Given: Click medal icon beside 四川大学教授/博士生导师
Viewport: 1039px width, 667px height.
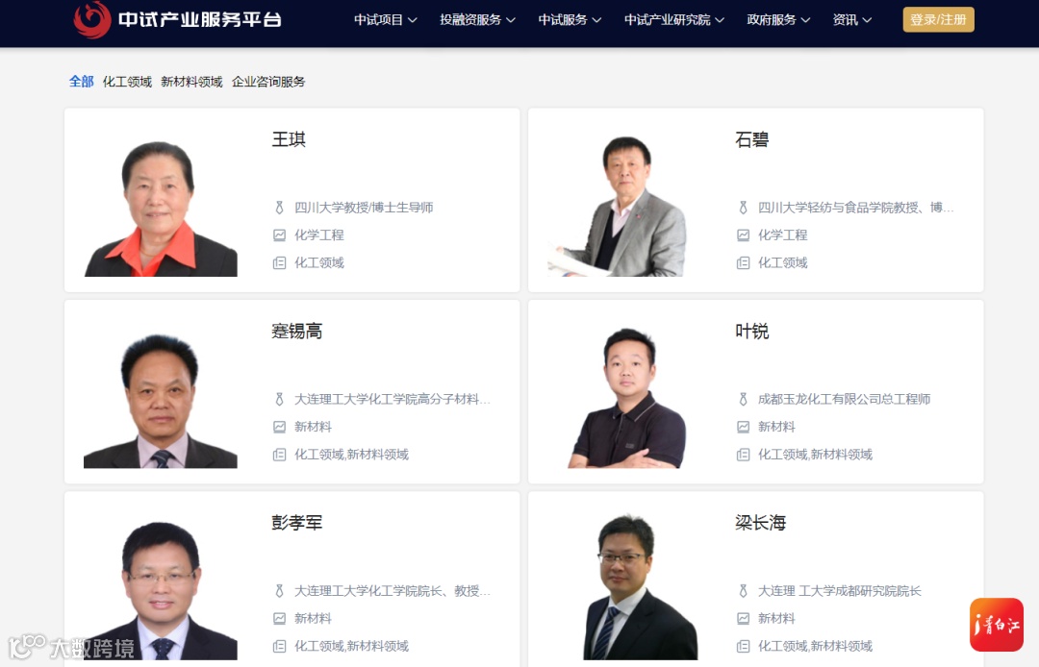Looking at the screenshot, I should tap(280, 207).
